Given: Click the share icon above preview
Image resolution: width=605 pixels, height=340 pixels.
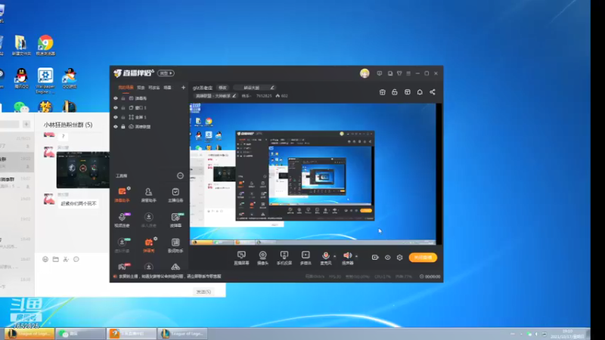Looking at the screenshot, I should pyautogui.click(x=433, y=92).
